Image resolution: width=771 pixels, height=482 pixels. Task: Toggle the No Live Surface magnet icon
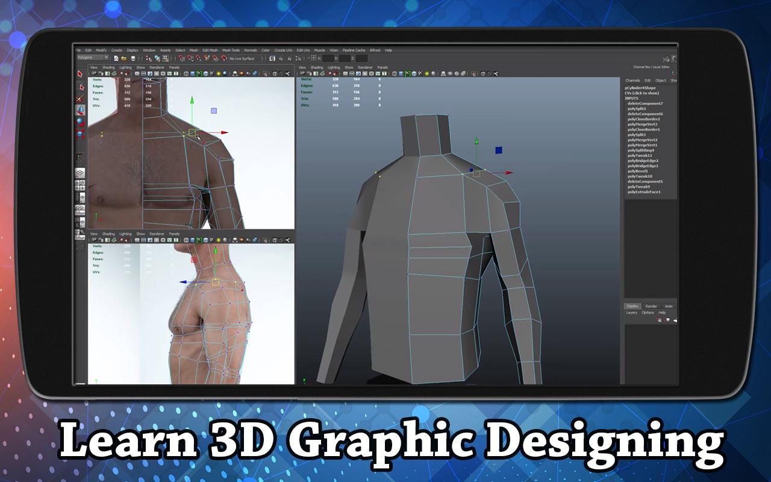tap(224, 58)
